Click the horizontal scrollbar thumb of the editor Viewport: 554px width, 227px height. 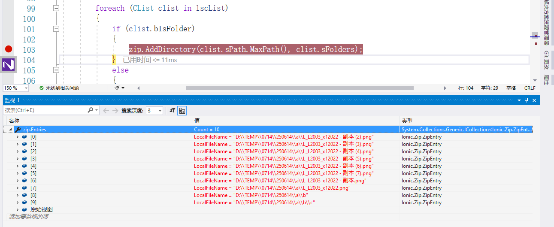tap(299, 88)
